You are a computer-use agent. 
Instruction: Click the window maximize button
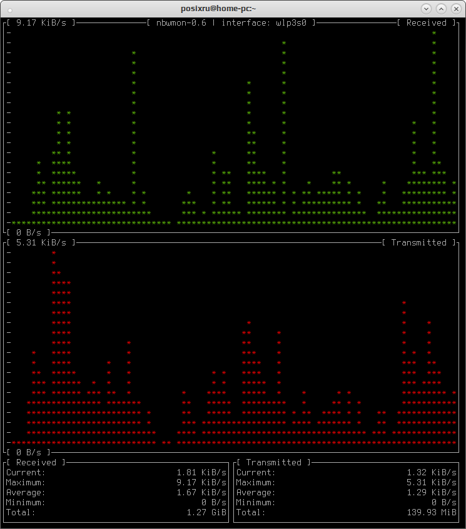pos(441,9)
